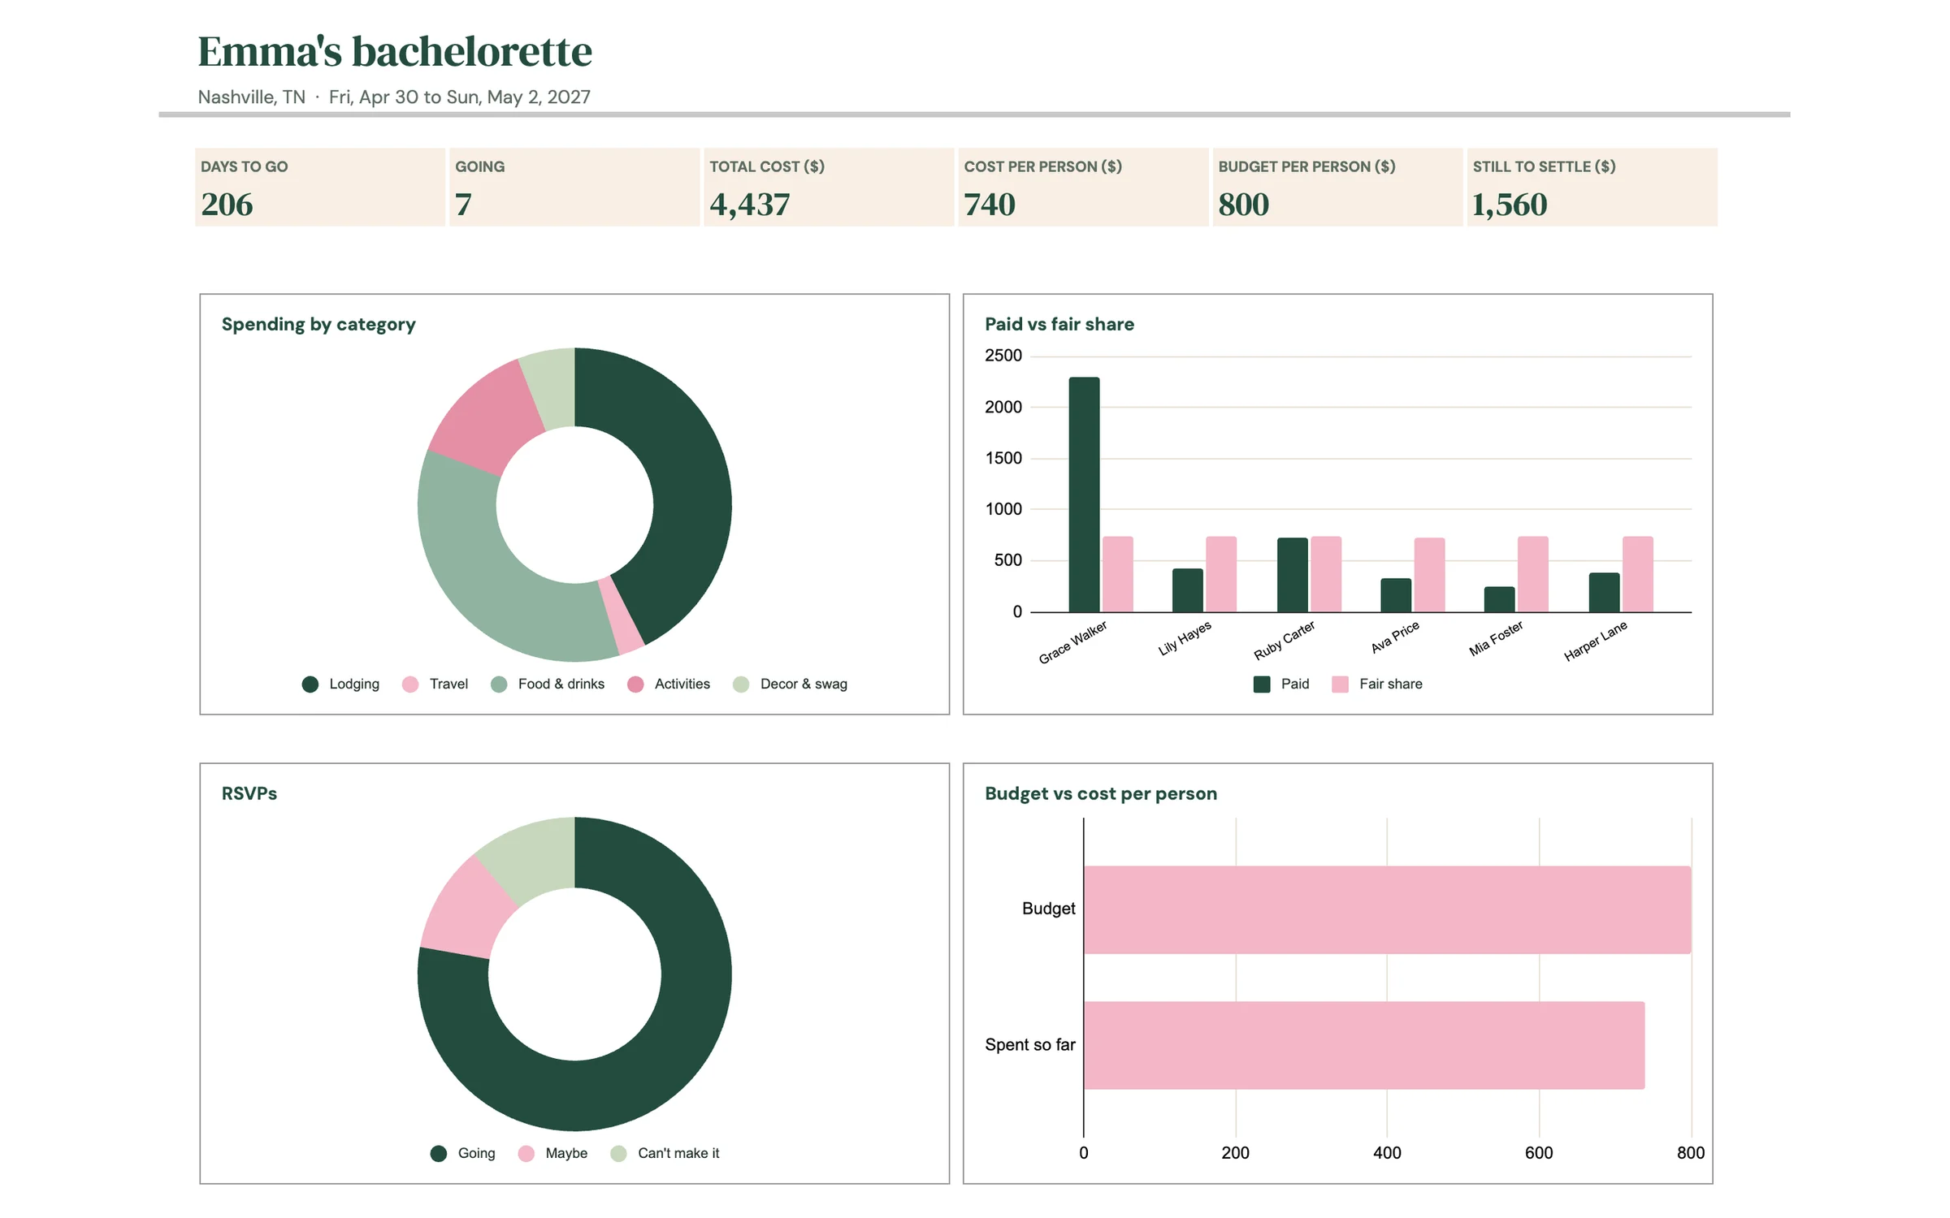This screenshot has width=1950, height=1218.
Task: Select the Total Cost value 4,437
Action: pyautogui.click(x=749, y=205)
